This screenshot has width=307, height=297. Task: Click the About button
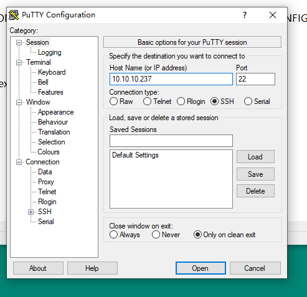pyautogui.click(x=38, y=268)
